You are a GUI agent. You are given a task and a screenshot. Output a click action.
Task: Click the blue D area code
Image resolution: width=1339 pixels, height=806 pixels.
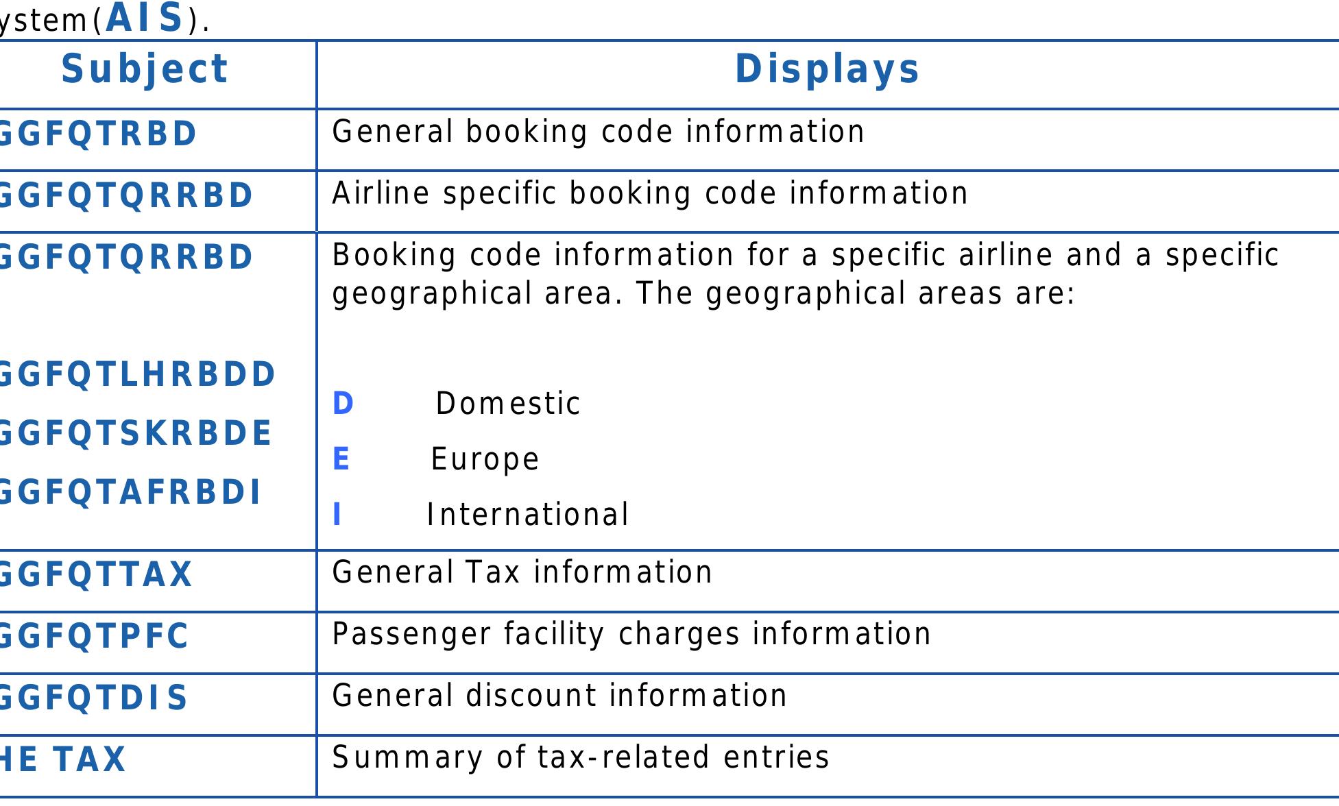pos(343,404)
